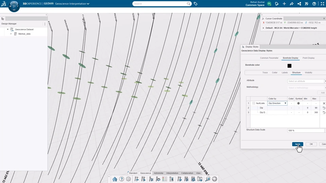326x183 pixels.
Task: Switch to the Standard action bar tab
Action: (133, 173)
